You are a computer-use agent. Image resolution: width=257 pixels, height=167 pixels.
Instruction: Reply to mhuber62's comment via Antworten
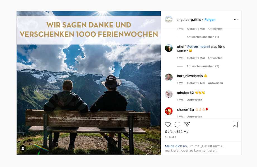194,100
